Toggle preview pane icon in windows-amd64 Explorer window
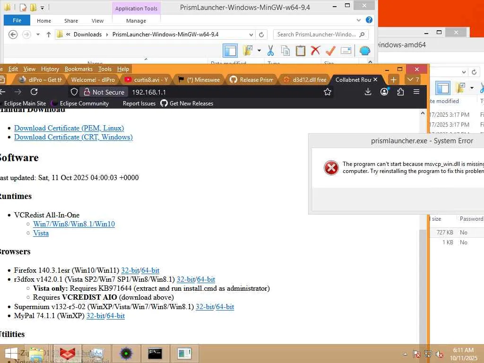The image size is (484, 363). [x=442, y=88]
